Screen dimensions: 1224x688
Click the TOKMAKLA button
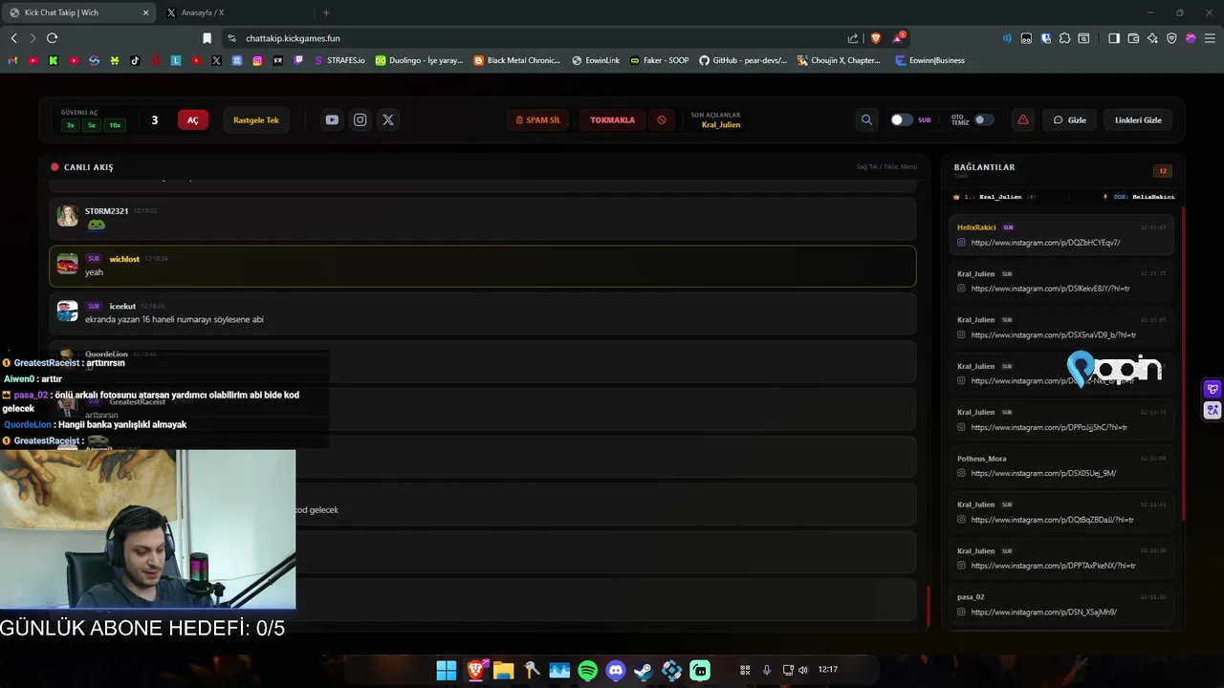[612, 119]
